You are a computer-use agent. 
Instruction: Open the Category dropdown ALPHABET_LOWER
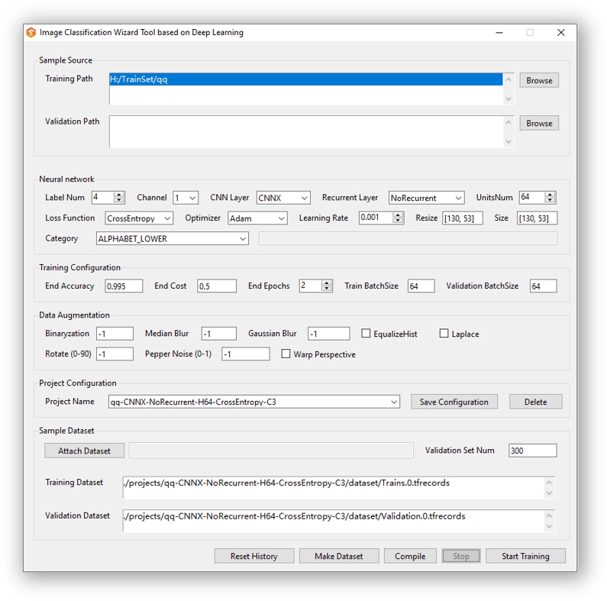click(x=173, y=238)
